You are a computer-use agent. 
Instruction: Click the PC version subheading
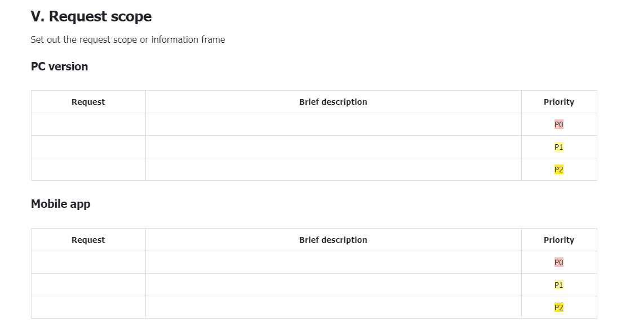tap(59, 66)
